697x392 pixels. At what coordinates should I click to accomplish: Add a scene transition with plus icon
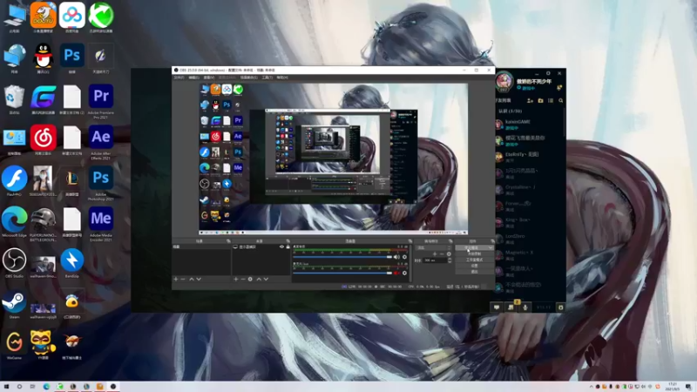pyautogui.click(x=435, y=253)
